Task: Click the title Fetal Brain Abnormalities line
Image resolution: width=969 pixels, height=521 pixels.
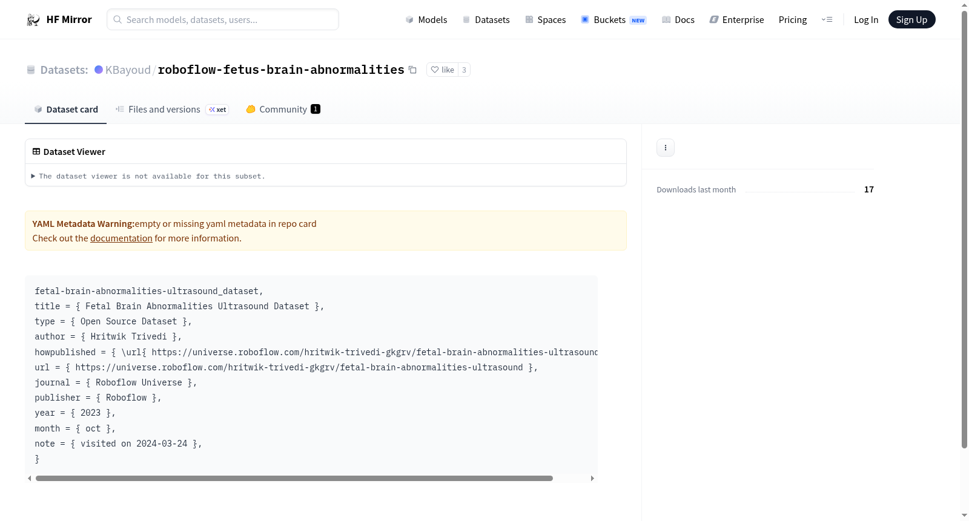Action: click(x=179, y=306)
